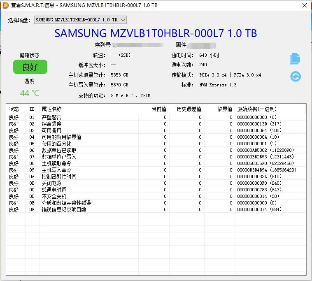This screenshot has width=312, height=281.
Task: Click the copy S.M.A.R.T. info icon
Action: point(295,59)
